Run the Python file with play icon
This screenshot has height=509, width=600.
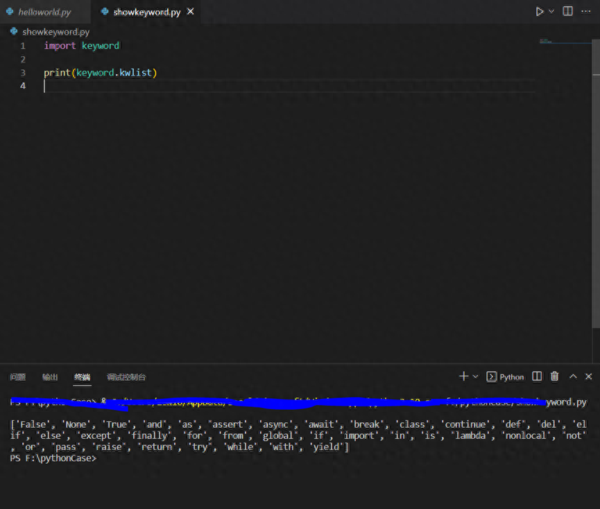[540, 12]
